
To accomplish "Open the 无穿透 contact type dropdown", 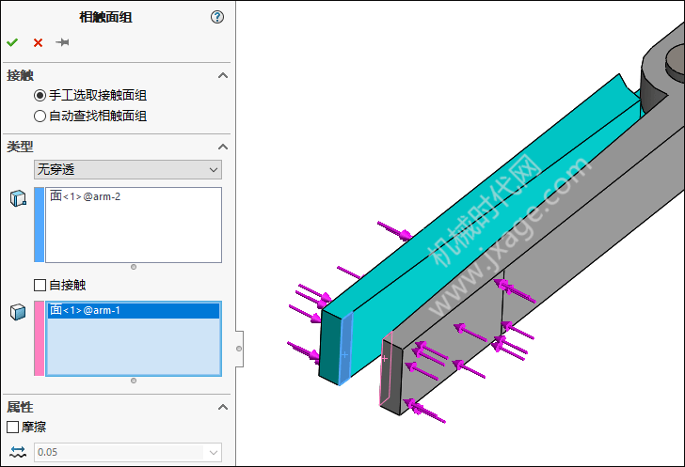I will tap(128, 169).
